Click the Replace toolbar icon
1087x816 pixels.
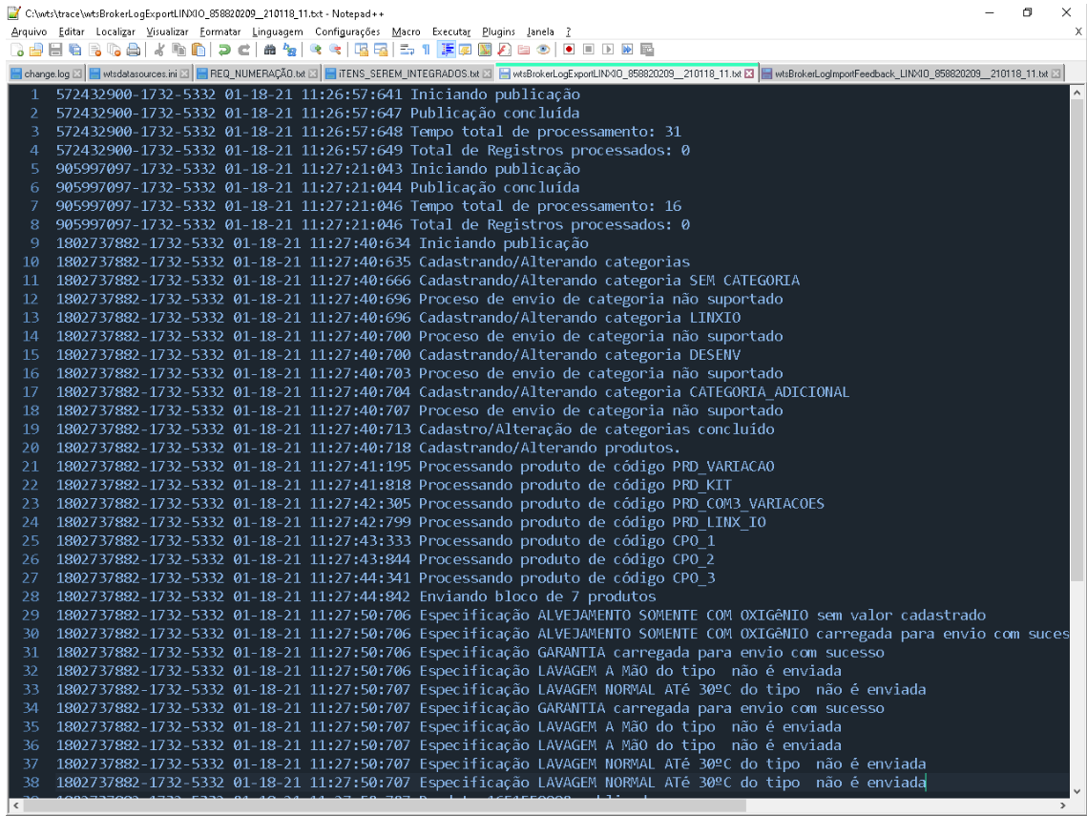point(290,50)
